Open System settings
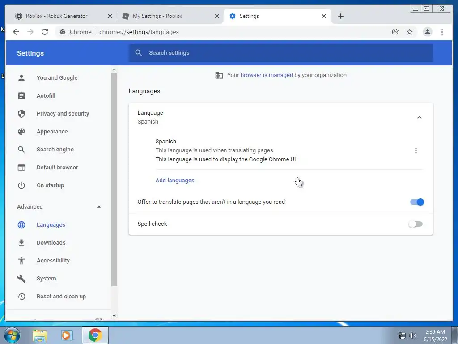The image size is (458, 344). coord(46,279)
